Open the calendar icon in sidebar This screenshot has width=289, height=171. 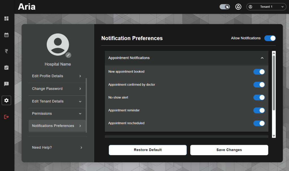click(6, 35)
